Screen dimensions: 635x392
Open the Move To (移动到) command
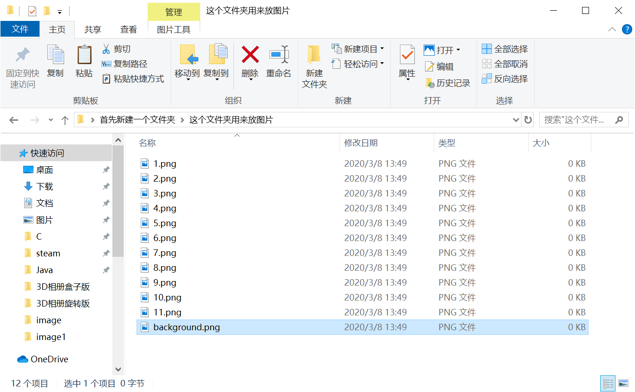click(187, 63)
